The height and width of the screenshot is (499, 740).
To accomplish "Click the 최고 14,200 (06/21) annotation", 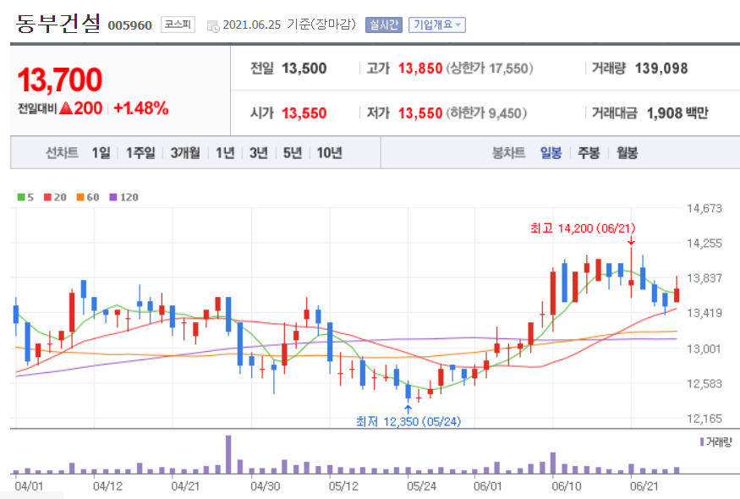I will pos(583,228).
